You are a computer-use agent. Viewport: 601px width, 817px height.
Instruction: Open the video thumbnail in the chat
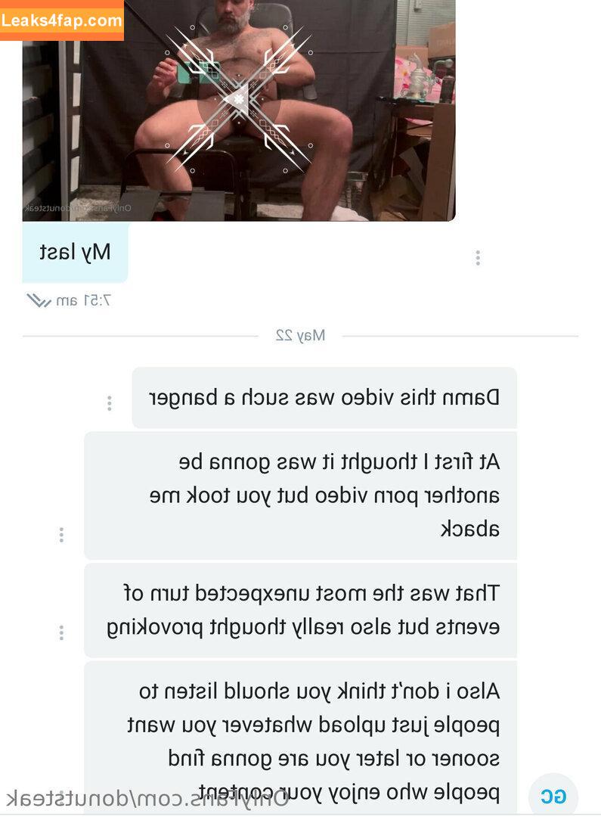[239, 110]
